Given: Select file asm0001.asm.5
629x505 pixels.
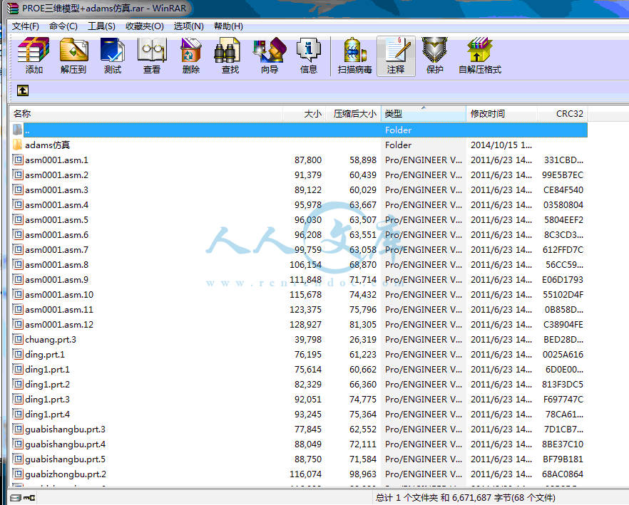Looking at the screenshot, I should coord(56,219).
